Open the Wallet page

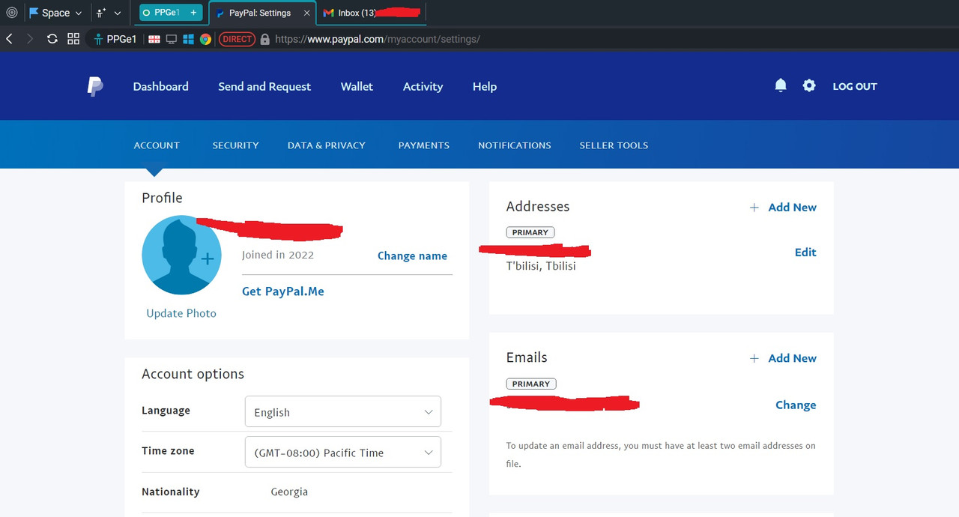(x=357, y=86)
